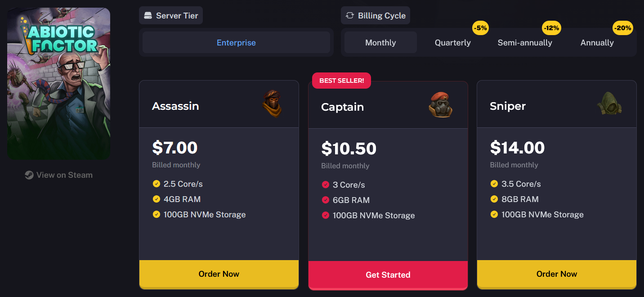Screen dimensions: 644x297
Task: Click the 6GB RAM red checkmark icon
Action: point(326,200)
